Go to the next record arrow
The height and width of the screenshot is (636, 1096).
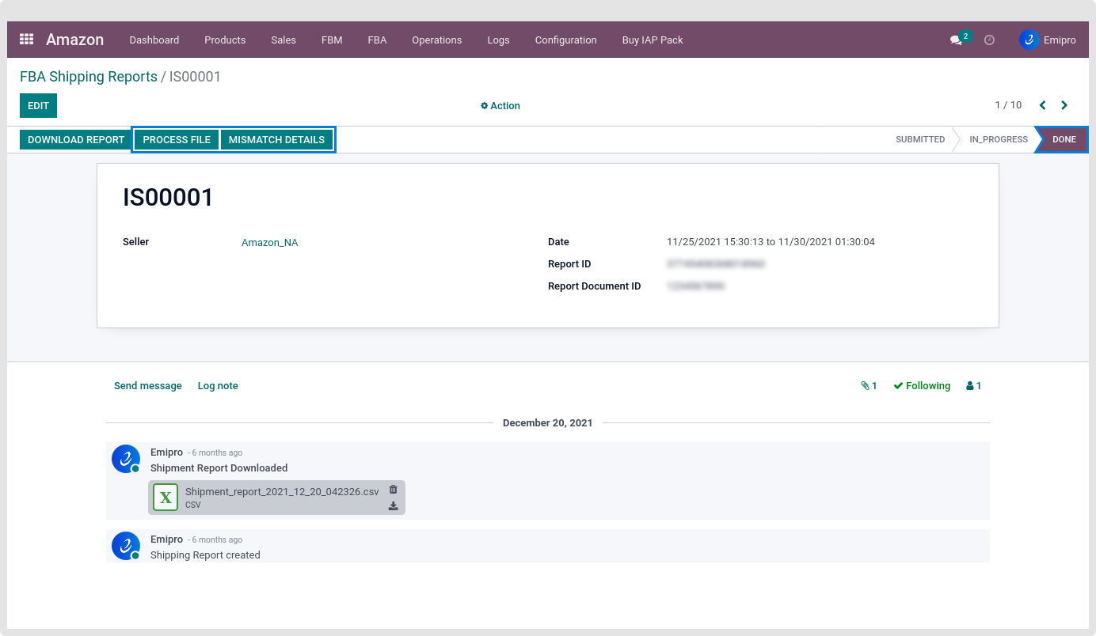tap(1064, 105)
